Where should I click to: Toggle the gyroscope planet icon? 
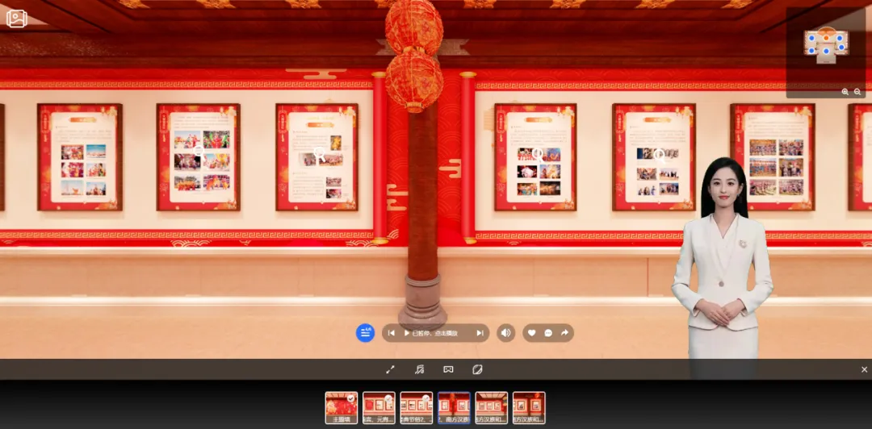click(477, 369)
